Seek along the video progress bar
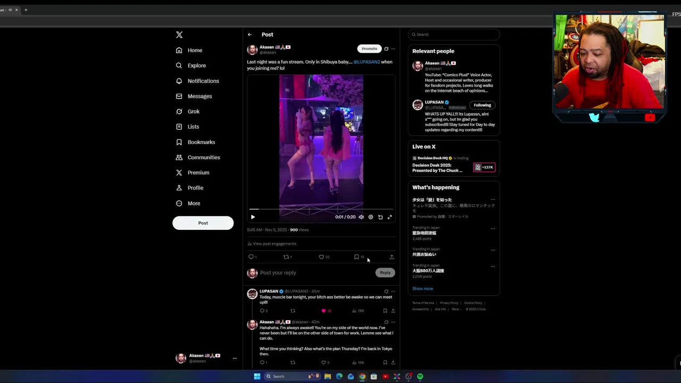 pos(321,210)
